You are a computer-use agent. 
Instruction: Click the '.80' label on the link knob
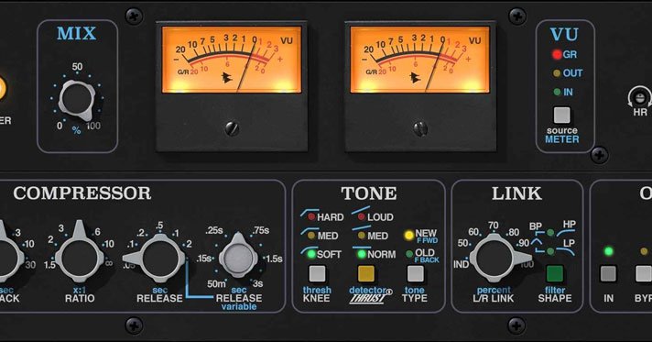pyautogui.click(x=513, y=233)
